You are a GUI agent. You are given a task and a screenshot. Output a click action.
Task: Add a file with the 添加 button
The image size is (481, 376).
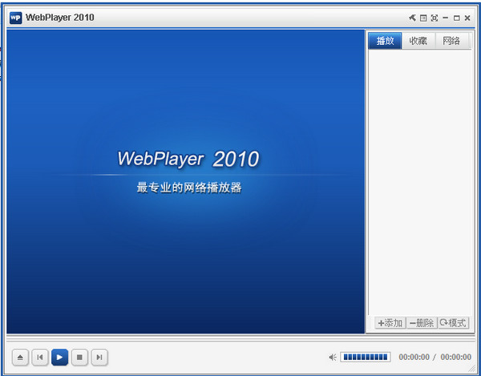390,323
